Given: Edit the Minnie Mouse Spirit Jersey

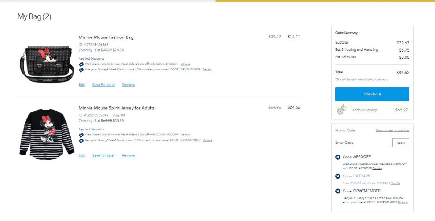Looking at the screenshot, I should pos(82,155).
